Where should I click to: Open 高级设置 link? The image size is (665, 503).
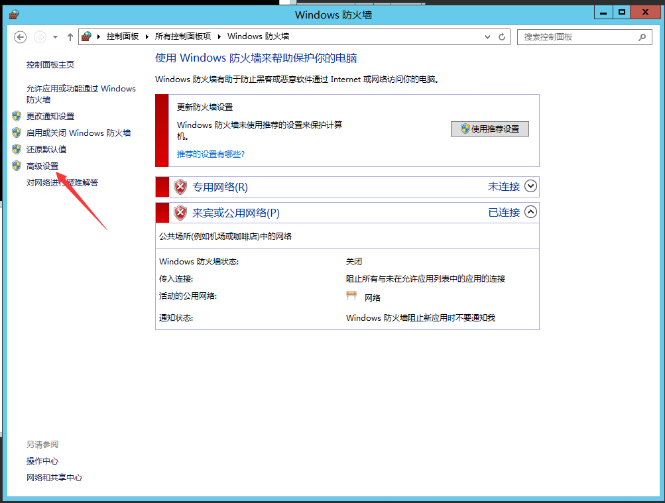pyautogui.click(x=42, y=166)
